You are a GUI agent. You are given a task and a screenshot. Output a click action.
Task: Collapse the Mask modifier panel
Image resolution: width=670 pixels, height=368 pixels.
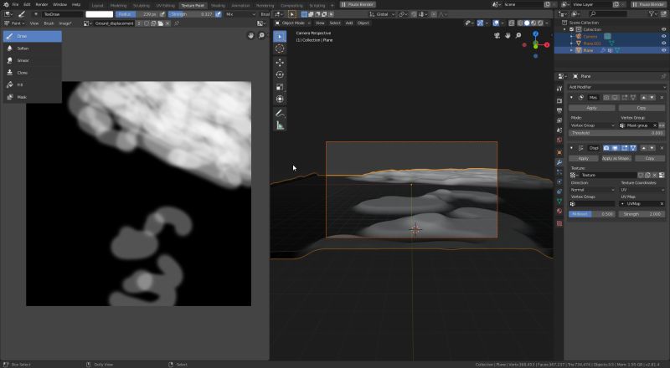(x=572, y=98)
